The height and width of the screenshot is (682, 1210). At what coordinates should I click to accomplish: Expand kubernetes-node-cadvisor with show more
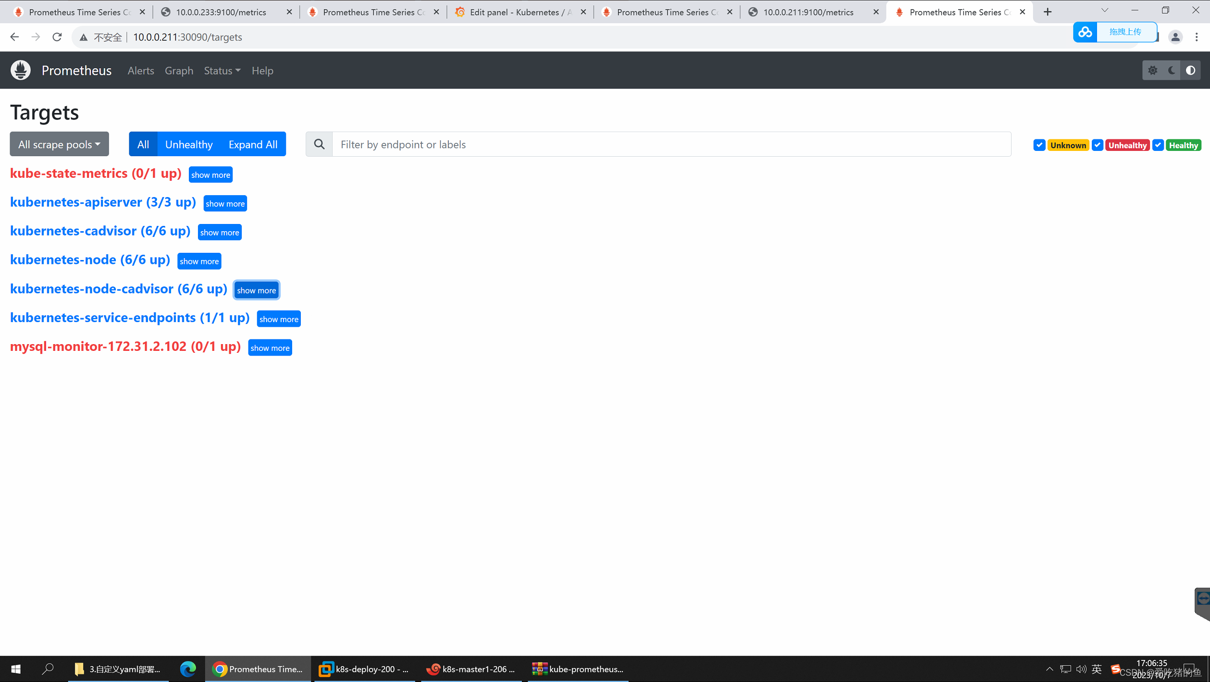256,290
